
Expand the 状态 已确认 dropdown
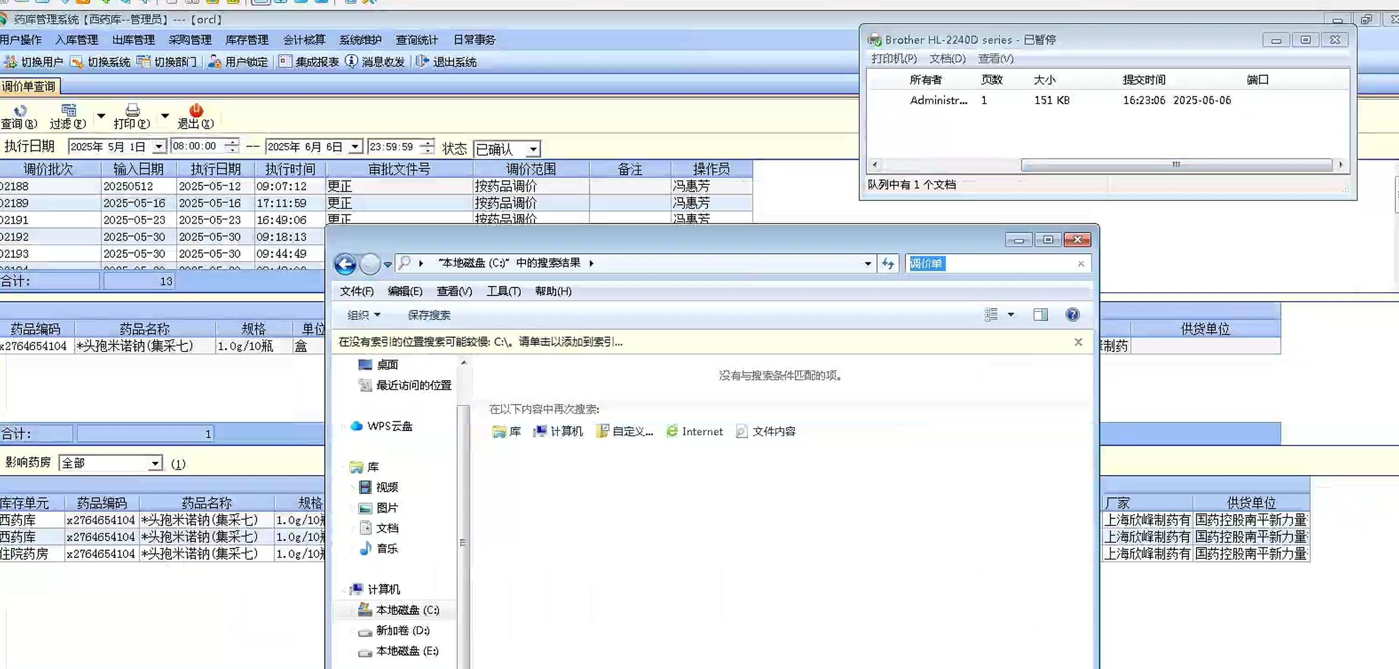pyautogui.click(x=533, y=149)
